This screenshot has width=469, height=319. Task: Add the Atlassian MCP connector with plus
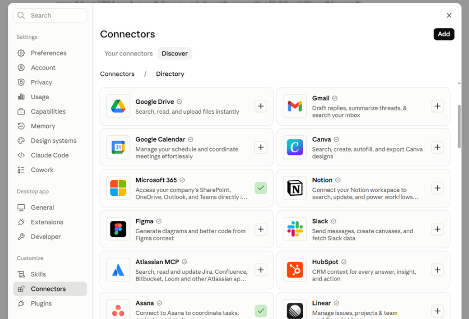click(x=261, y=270)
